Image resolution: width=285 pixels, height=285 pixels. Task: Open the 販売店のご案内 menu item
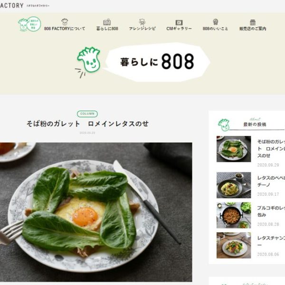253,28
